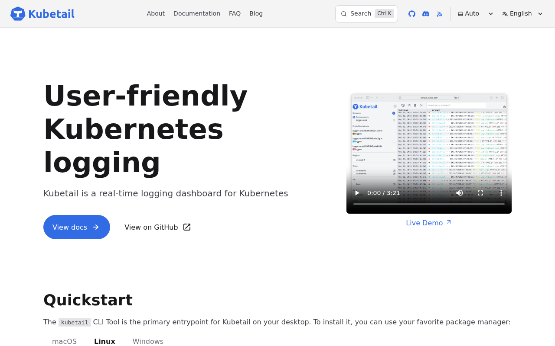Click the View docs button

[x=77, y=227]
